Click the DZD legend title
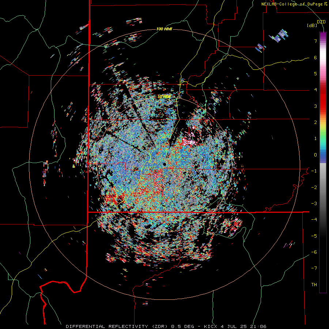Viewport: 329px width, 329px height. pyautogui.click(x=321, y=22)
